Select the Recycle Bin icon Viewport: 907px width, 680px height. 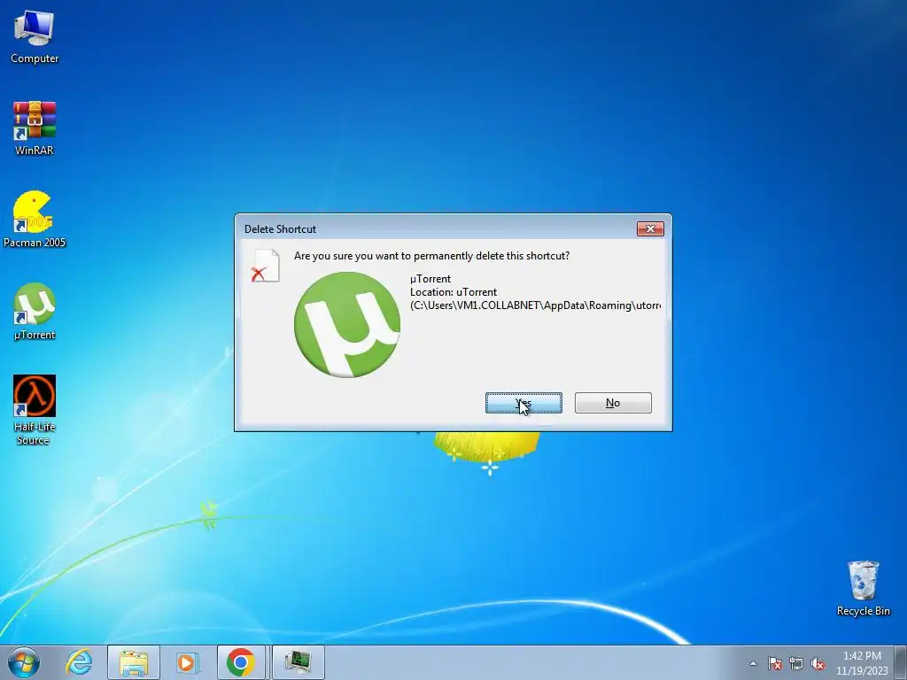(863, 588)
